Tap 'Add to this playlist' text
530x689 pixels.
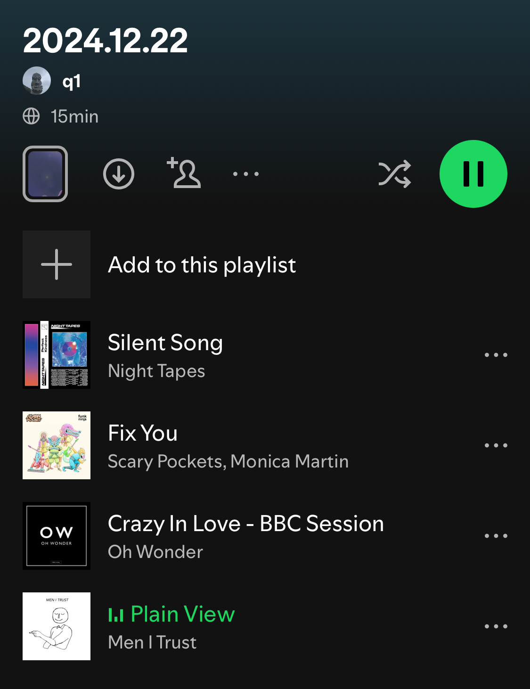202,265
